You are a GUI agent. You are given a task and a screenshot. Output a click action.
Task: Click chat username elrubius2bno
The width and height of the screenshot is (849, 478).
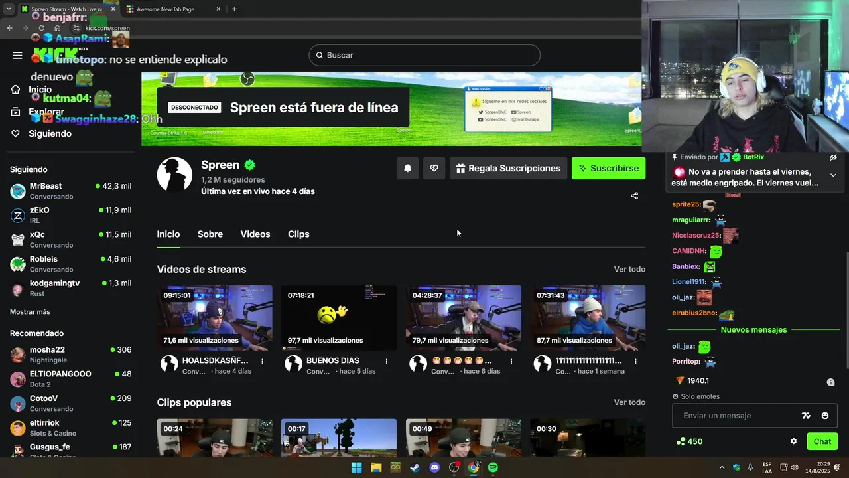(x=694, y=313)
